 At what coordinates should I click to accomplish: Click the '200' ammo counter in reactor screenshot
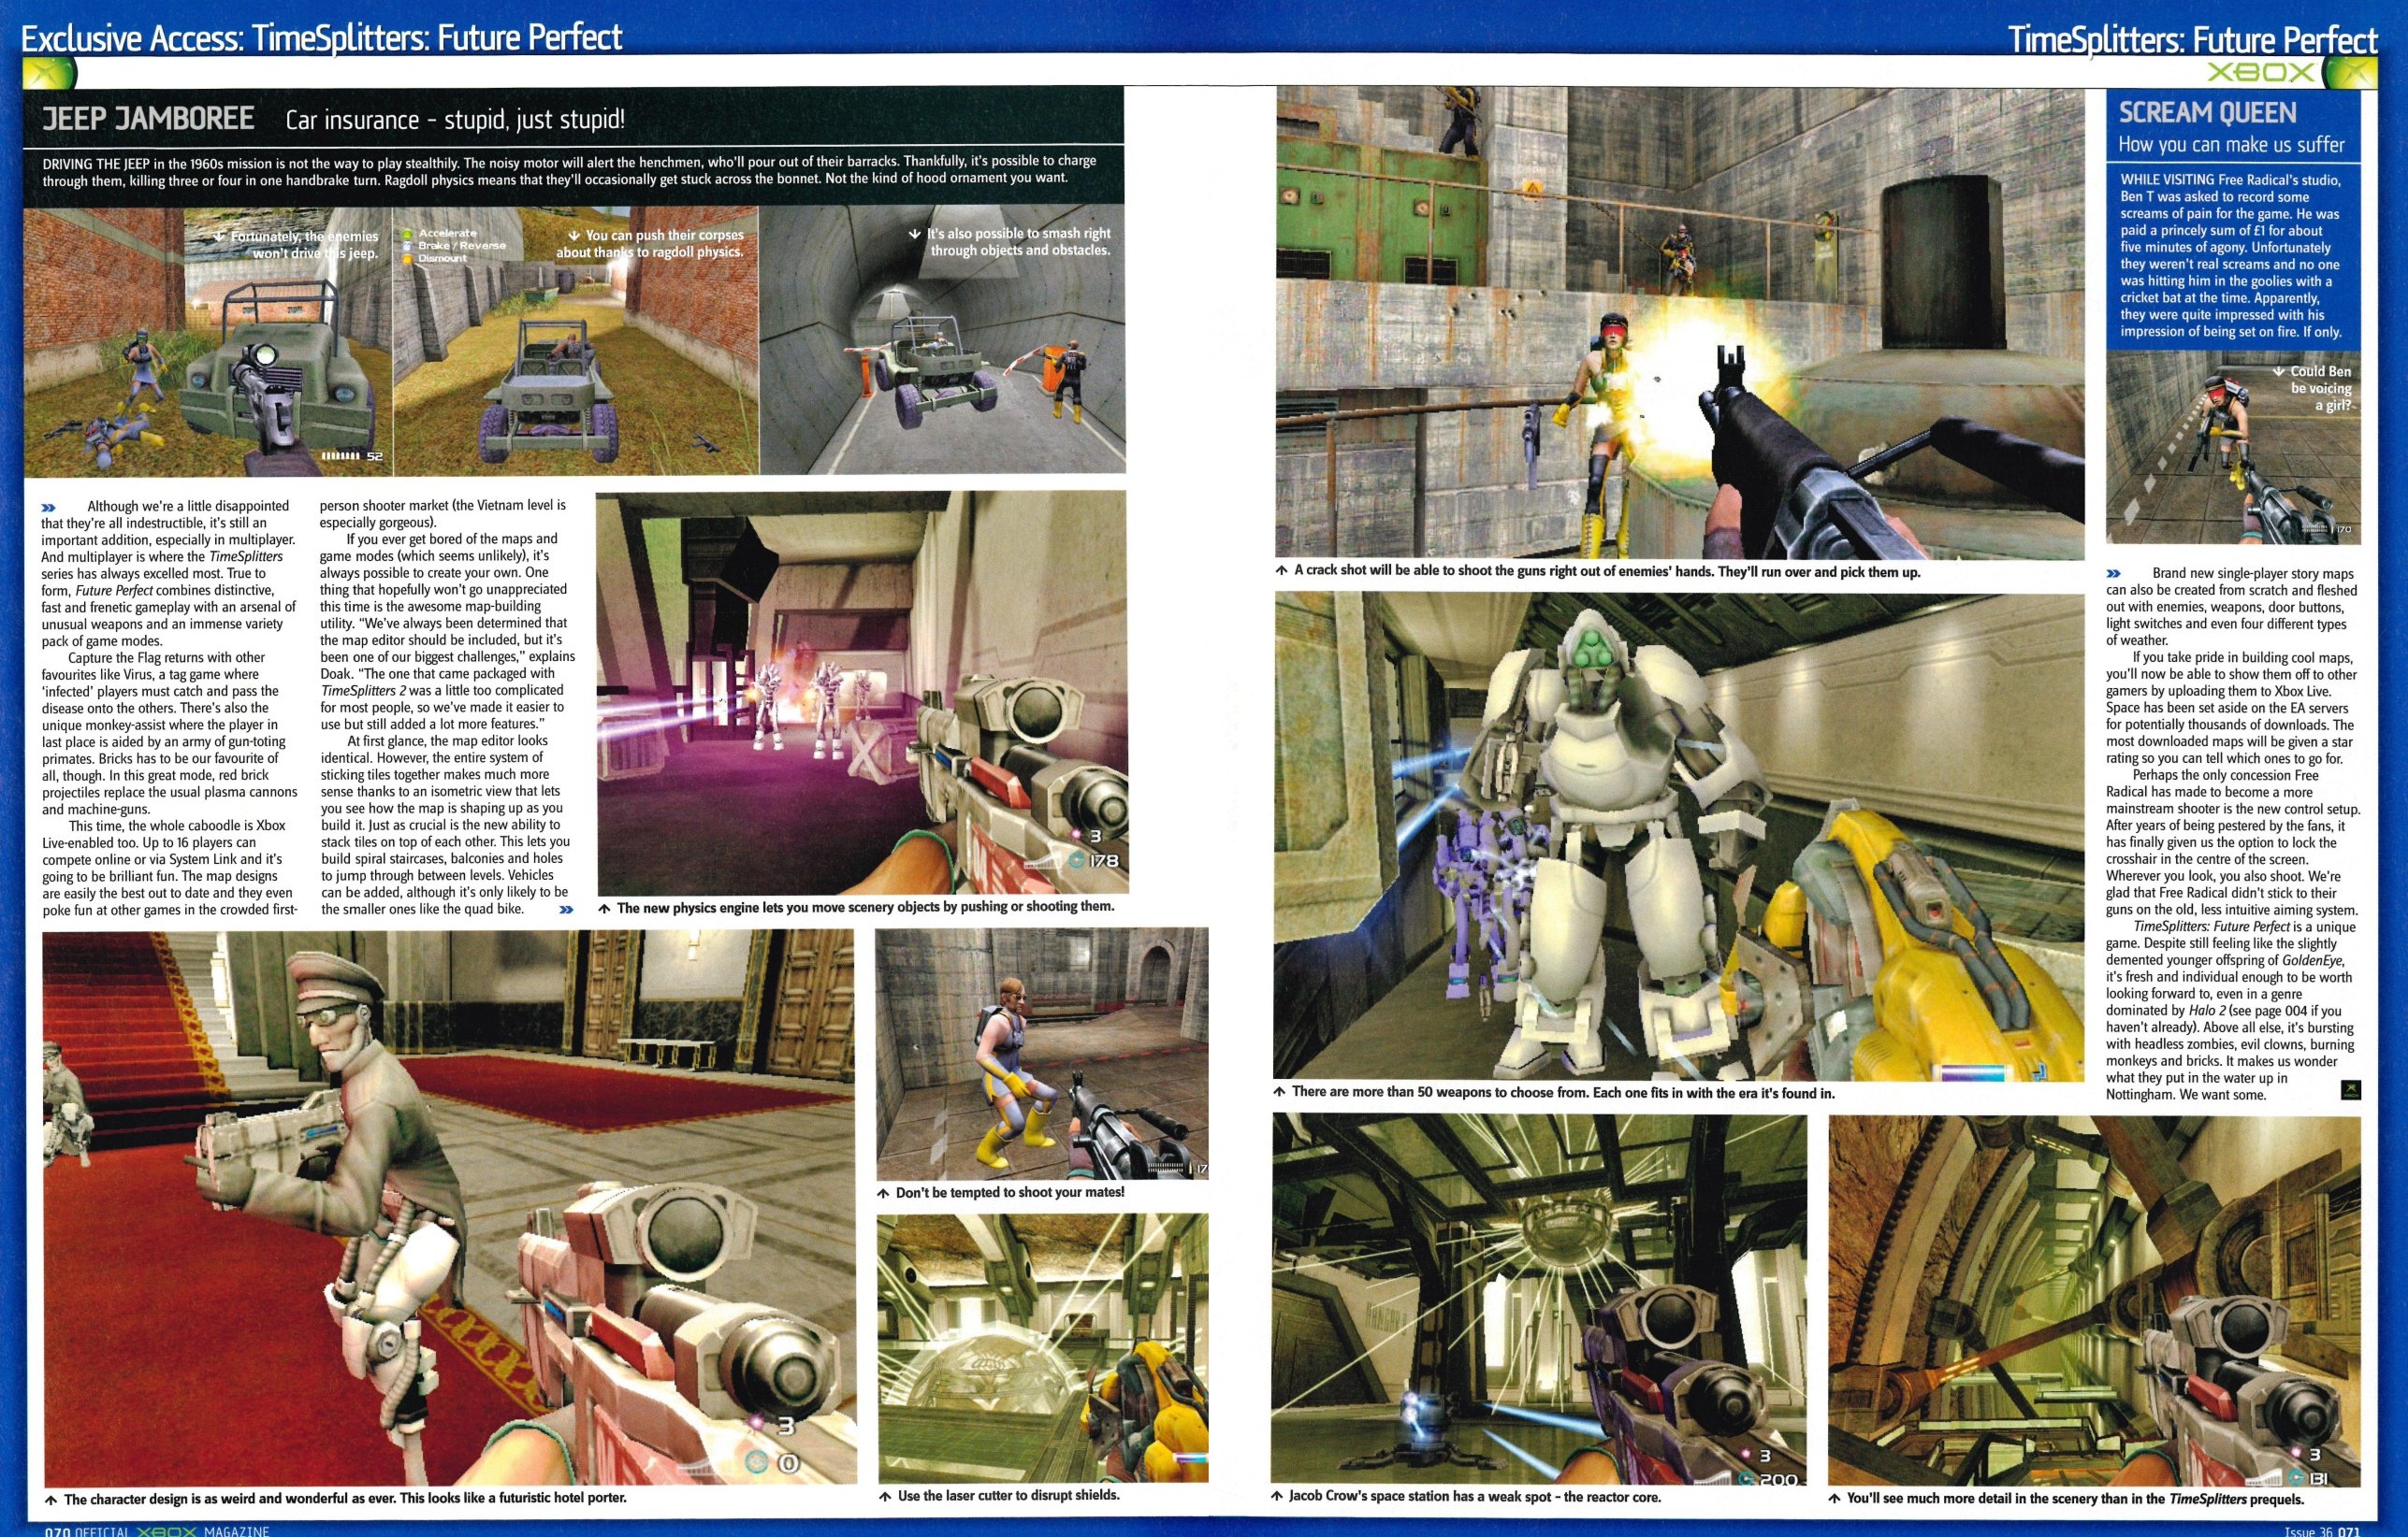[1778, 1480]
